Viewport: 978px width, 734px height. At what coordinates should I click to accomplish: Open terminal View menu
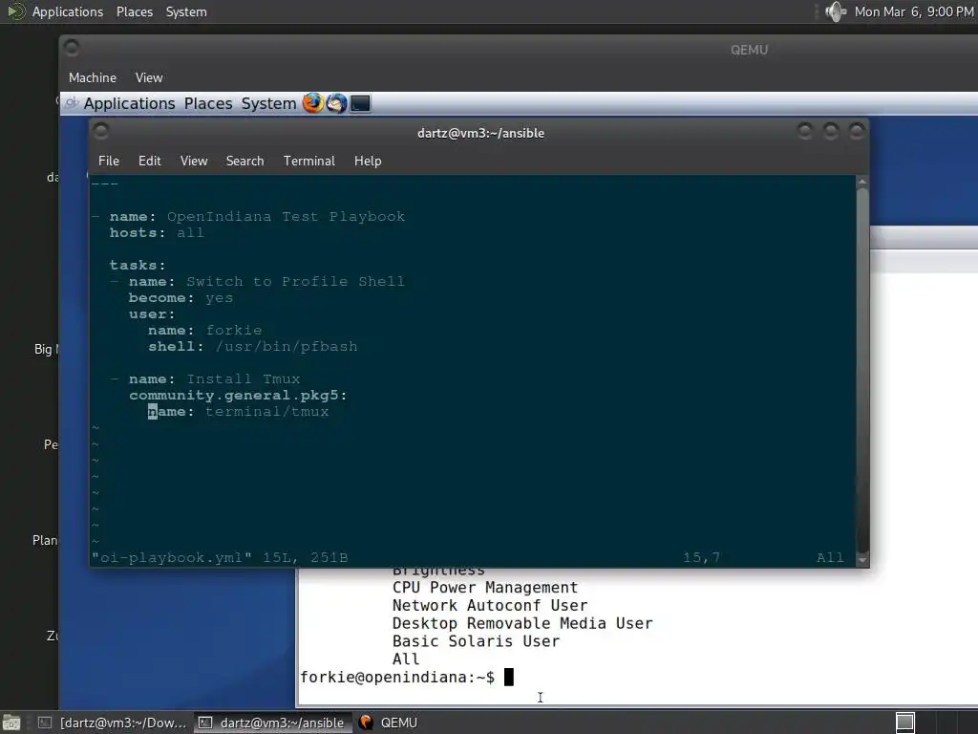(193, 161)
